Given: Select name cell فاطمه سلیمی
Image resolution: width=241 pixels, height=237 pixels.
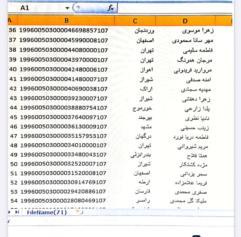Looking at the screenshot, I should coord(198,50).
